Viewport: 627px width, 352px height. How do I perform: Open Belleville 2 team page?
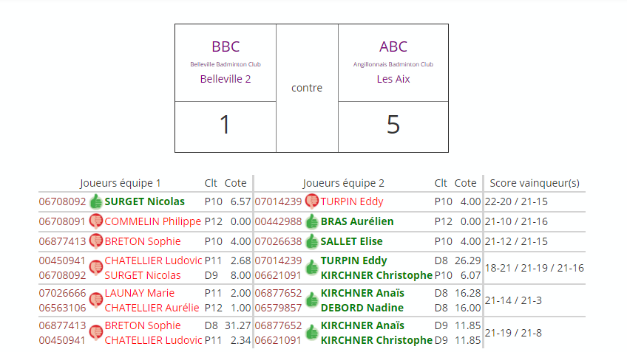point(226,79)
